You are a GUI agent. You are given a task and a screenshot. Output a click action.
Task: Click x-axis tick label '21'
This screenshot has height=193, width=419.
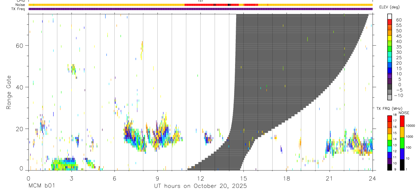329,178
